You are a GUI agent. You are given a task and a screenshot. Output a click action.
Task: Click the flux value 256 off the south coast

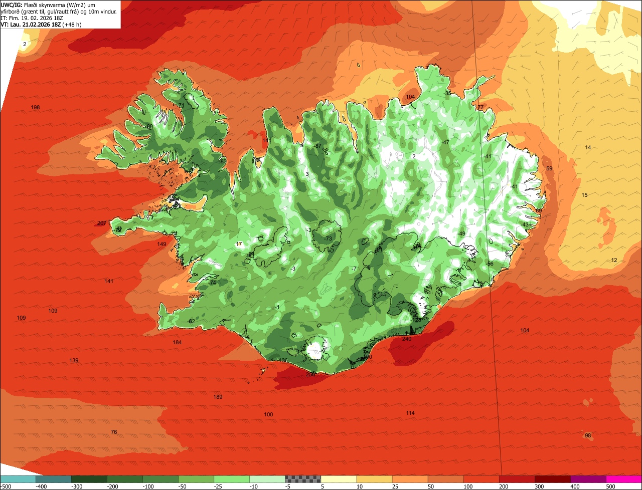click(x=310, y=375)
